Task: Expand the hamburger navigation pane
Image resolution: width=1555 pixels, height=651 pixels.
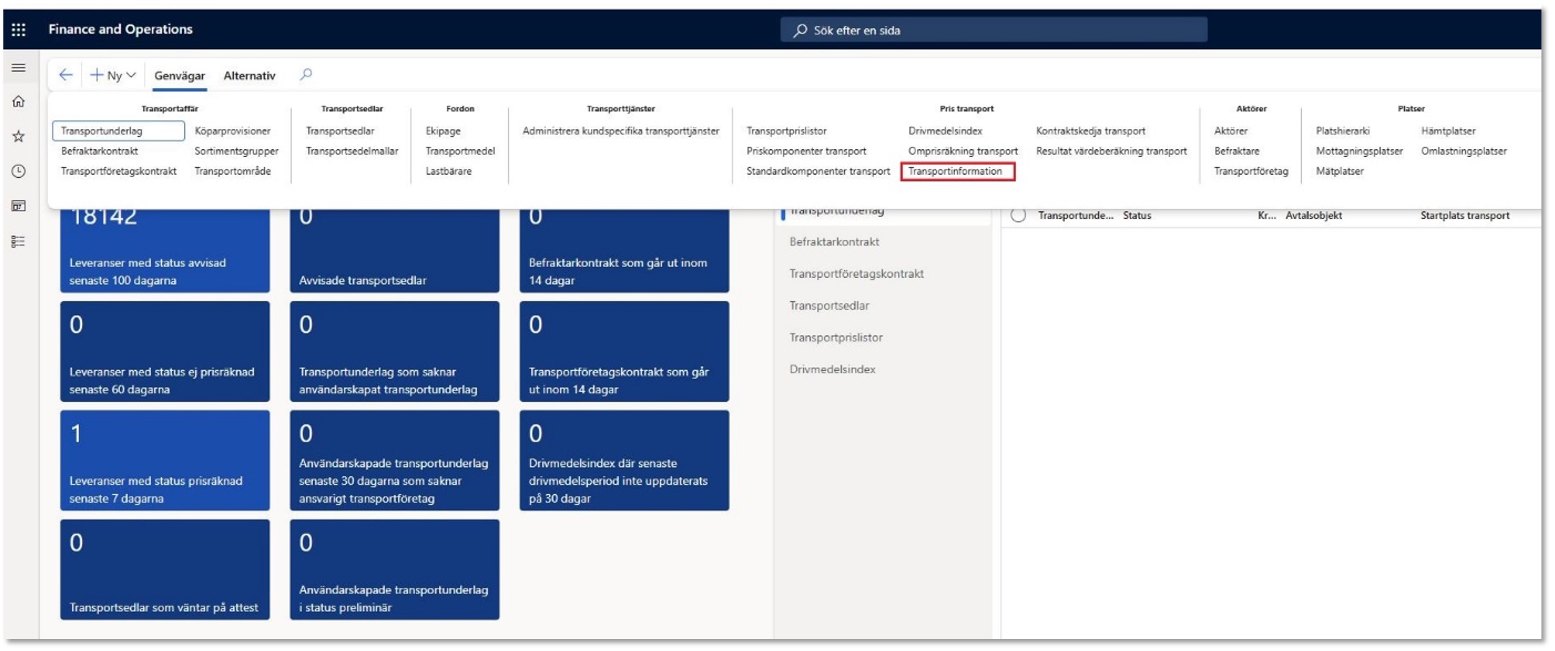Action: click(19, 68)
